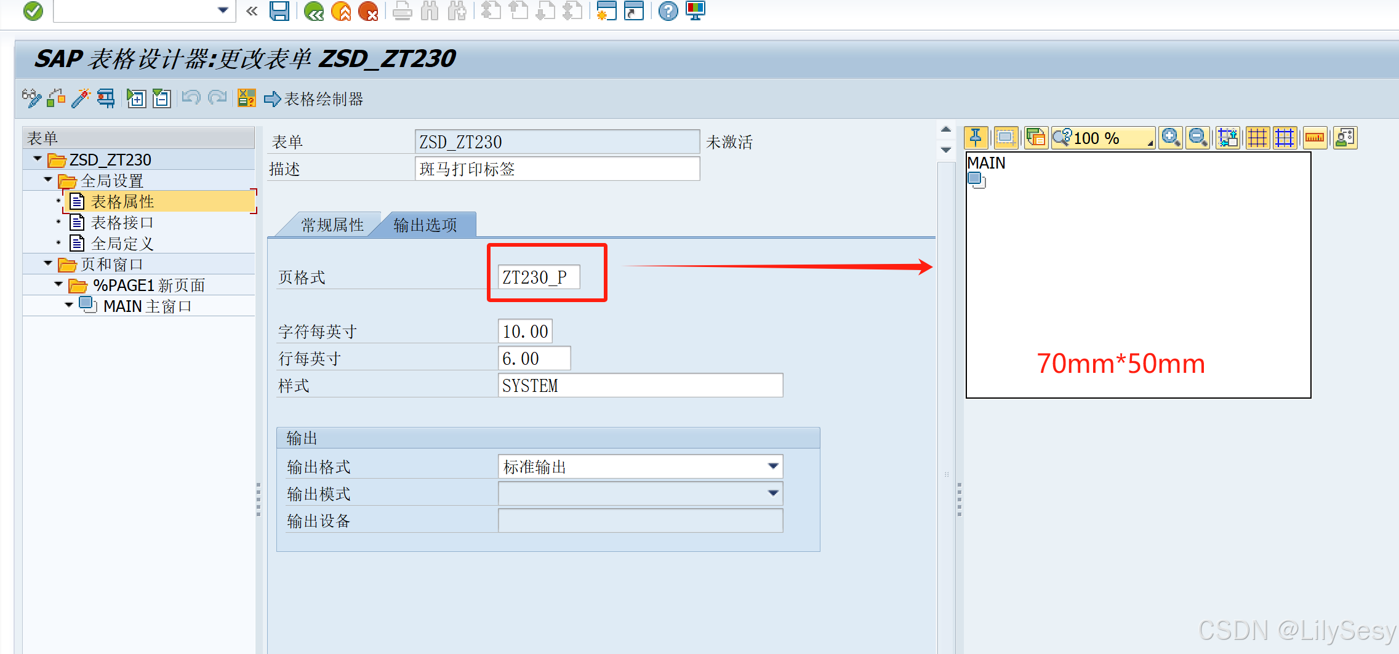Viewport: 1399px width, 654px height.
Task: Click the Redo icon
Action: pyautogui.click(x=217, y=98)
